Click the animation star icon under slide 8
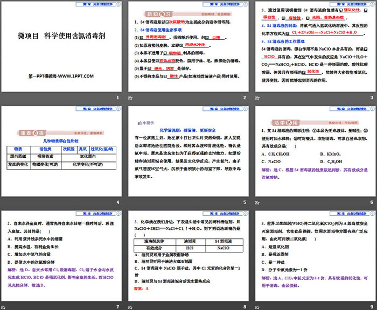377x310 pixels. coord(130,307)
